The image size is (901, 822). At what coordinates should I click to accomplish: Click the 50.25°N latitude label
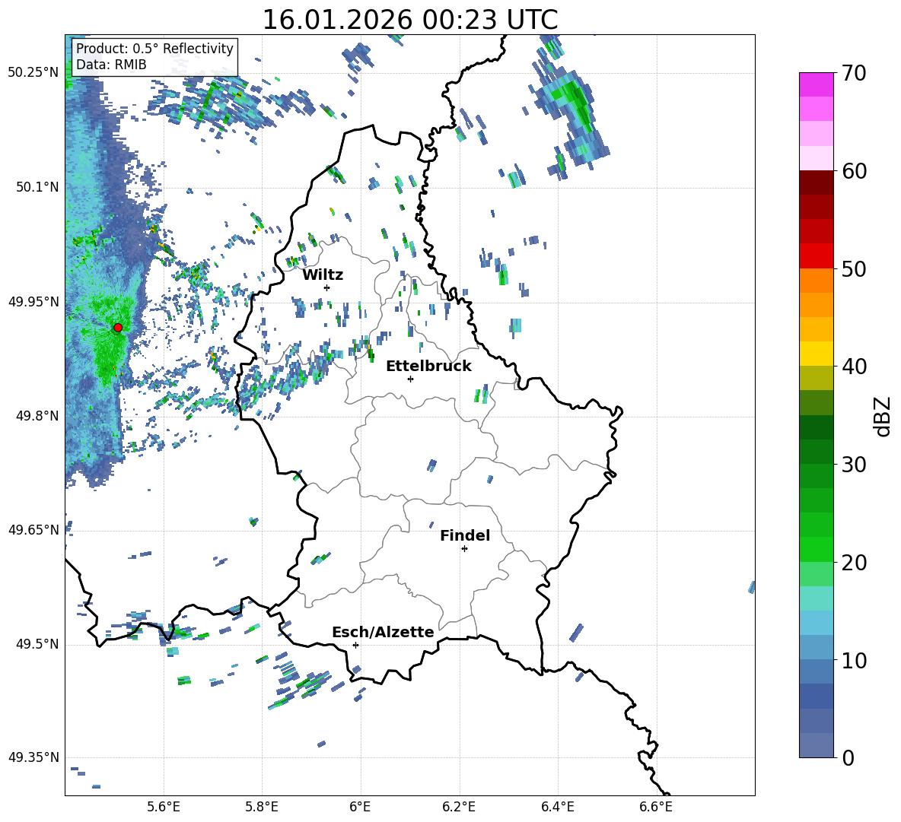(x=33, y=73)
